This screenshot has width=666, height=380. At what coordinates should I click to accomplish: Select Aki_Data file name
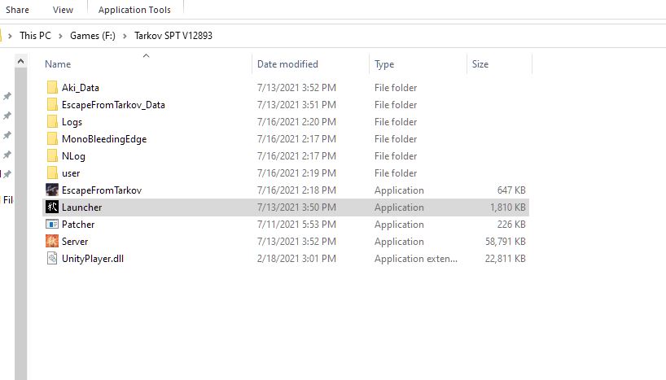point(81,87)
